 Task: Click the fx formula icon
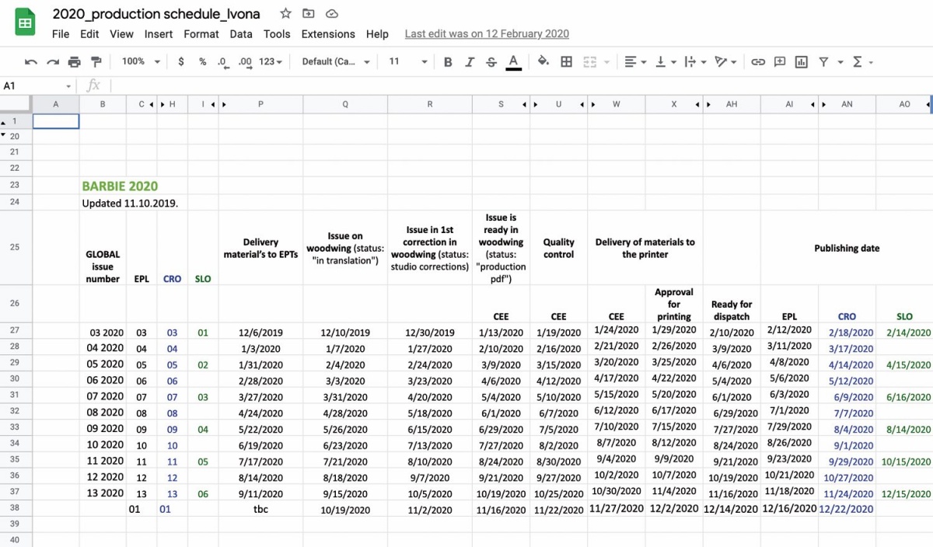(93, 85)
